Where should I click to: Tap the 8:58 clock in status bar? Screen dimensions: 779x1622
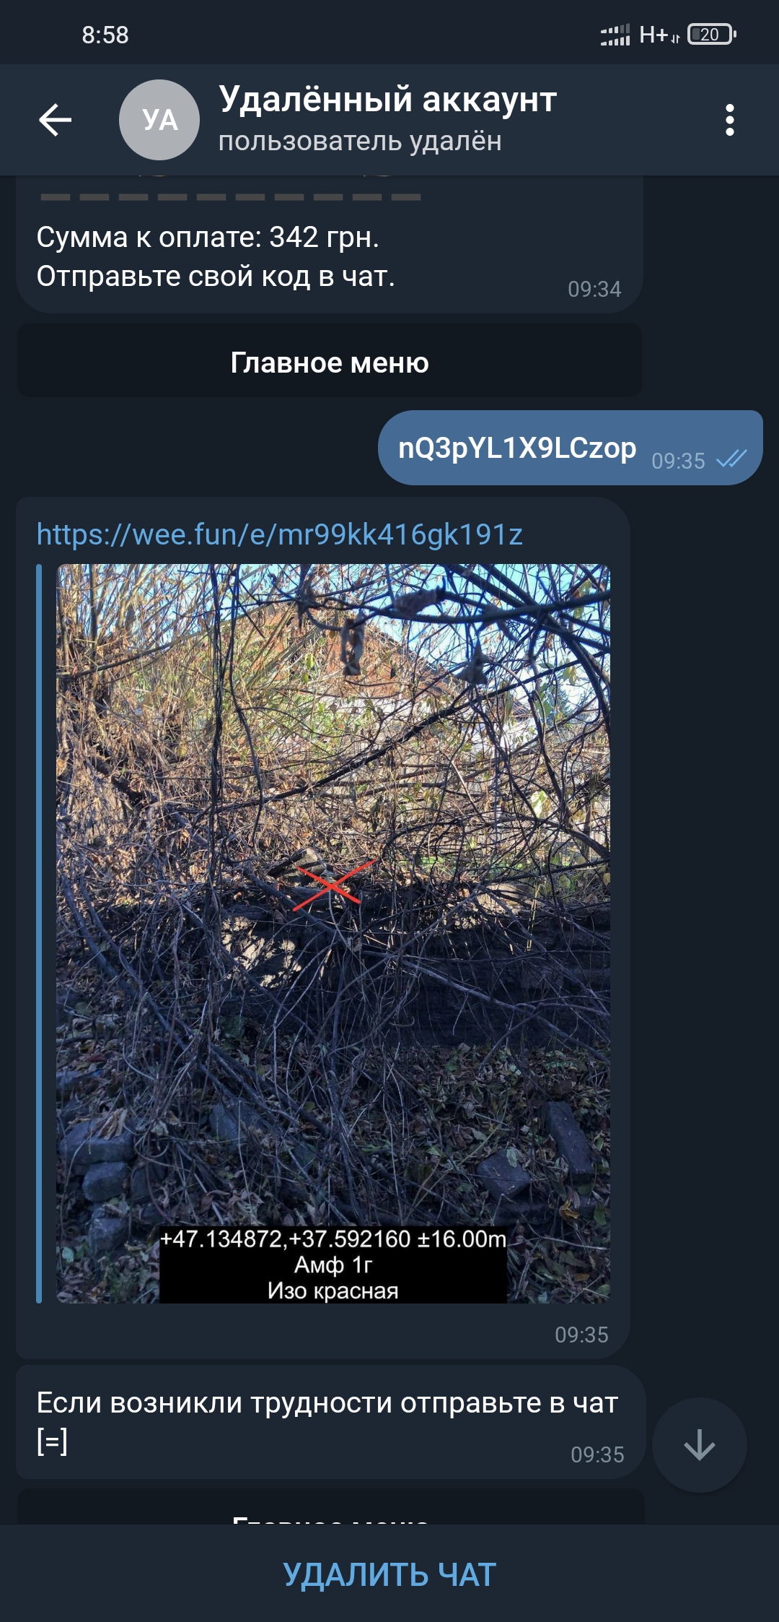(105, 35)
